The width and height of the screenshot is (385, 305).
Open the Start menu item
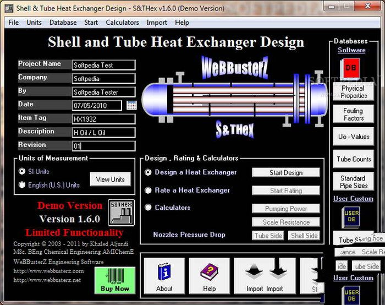click(91, 23)
